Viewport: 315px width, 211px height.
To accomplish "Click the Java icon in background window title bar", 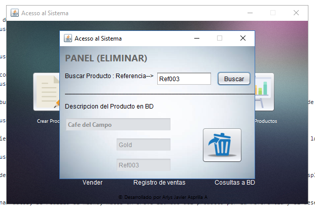I will pos(15,13).
